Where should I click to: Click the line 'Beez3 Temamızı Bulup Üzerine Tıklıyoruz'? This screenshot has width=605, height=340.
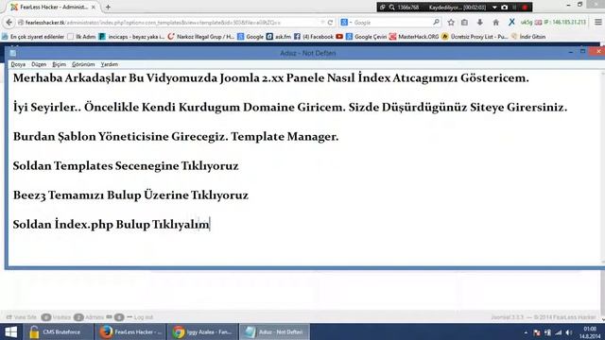pos(130,195)
